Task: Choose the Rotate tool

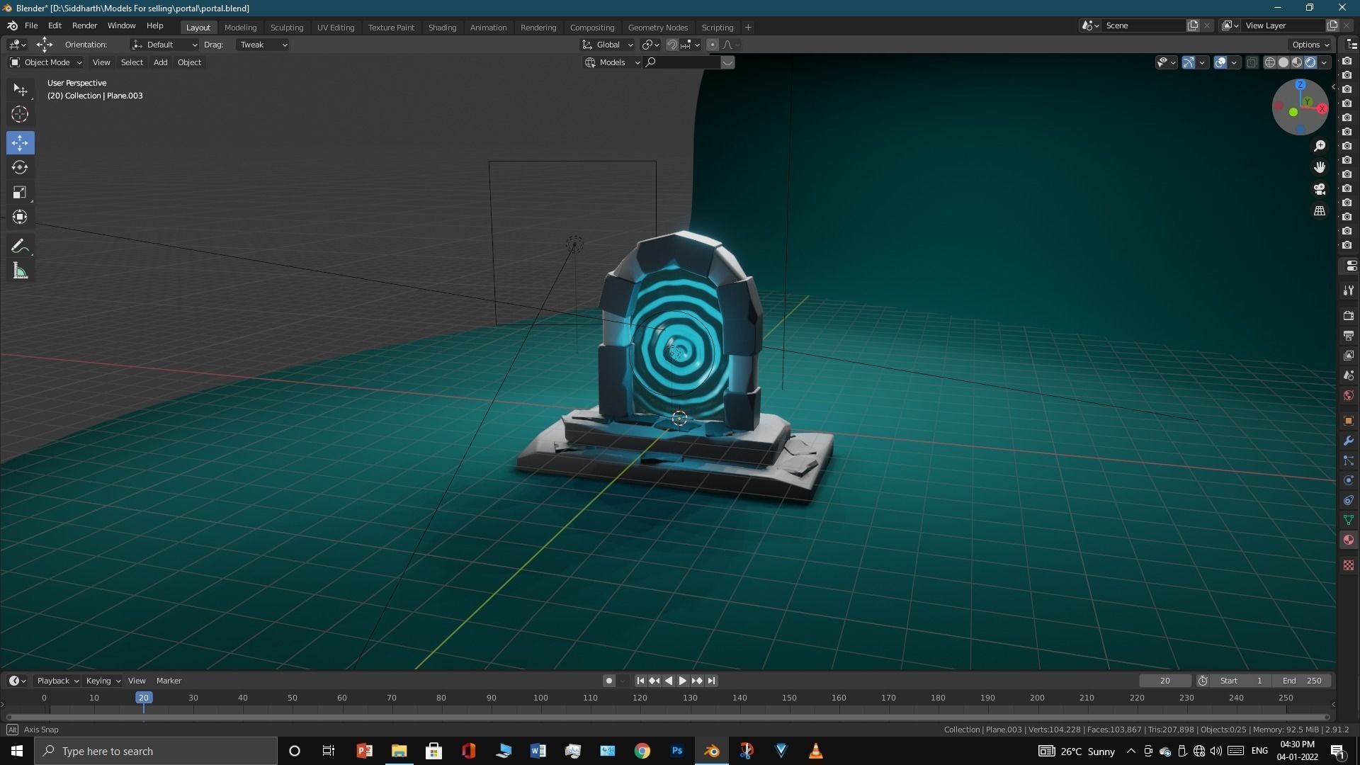Action: point(20,167)
